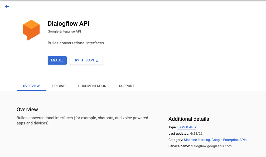The image size is (266, 157).
Task: Select the OVERVIEW tab
Action: [x=31, y=86]
